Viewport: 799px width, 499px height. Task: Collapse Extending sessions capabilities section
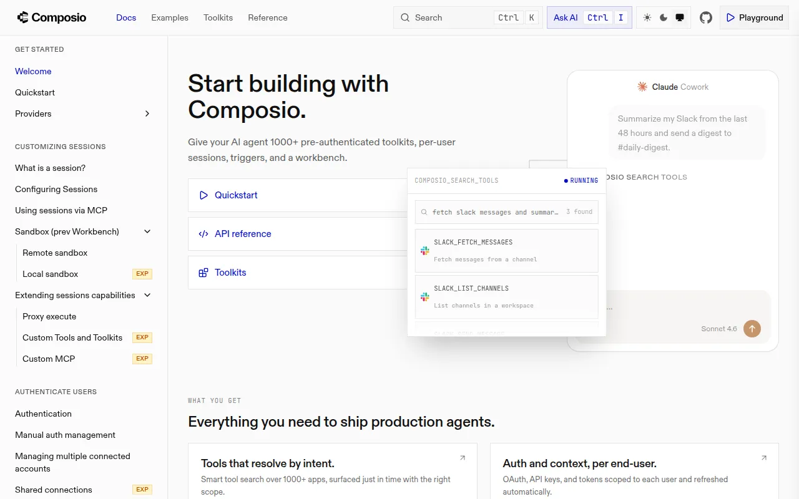147,295
